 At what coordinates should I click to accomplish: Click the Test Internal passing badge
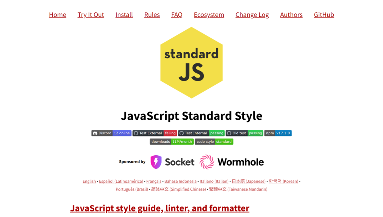(201, 133)
